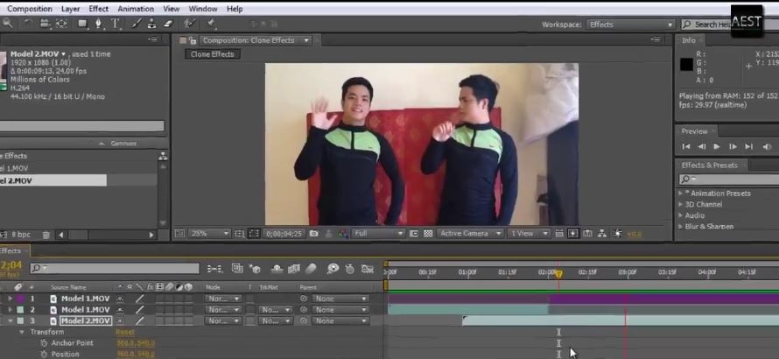Select the Unified Camera tool
This screenshot has height=359, width=779.
pos(46,24)
